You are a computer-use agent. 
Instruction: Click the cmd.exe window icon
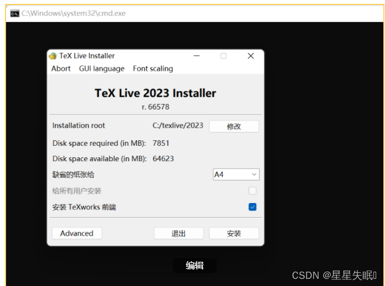click(x=15, y=14)
